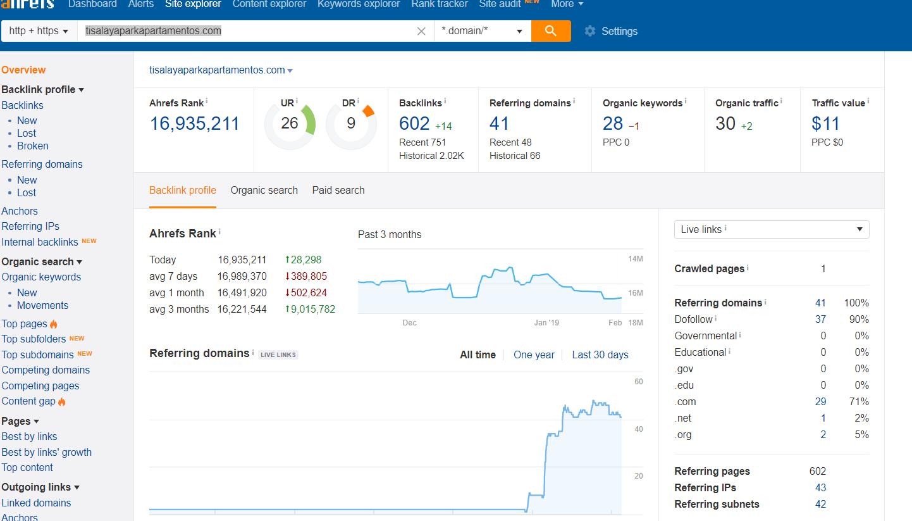
Task: Click the UR 26 gauge
Action: pyautogui.click(x=290, y=123)
